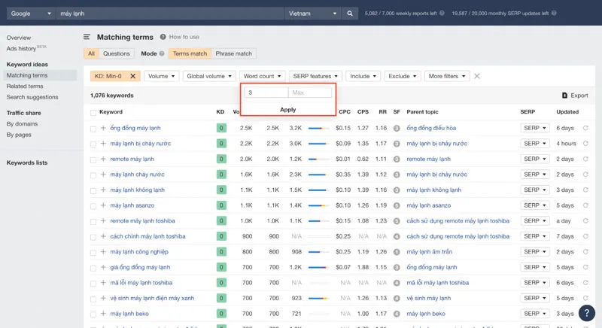Open the help question mark bubble
Screen dimensions: 602x328
pos(588,314)
